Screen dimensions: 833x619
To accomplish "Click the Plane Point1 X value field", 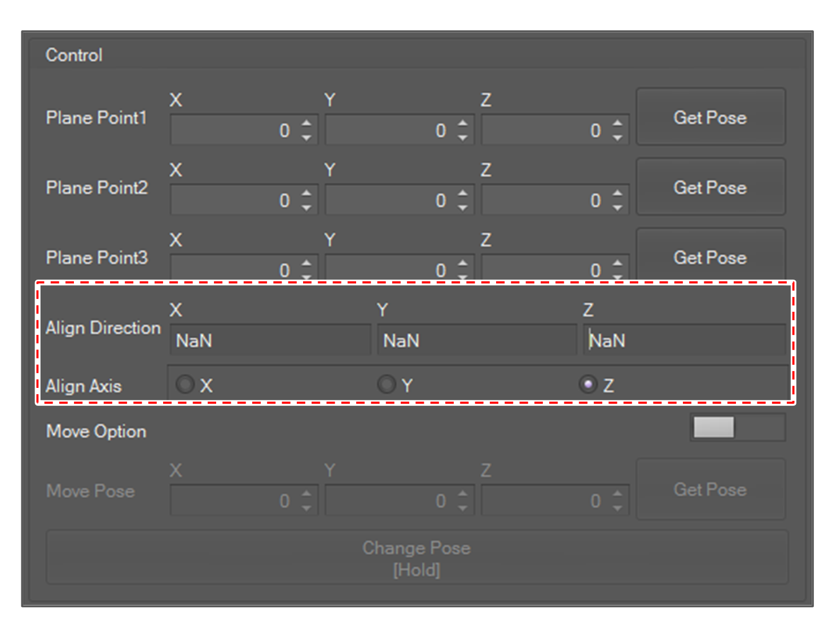I will tap(234, 131).
